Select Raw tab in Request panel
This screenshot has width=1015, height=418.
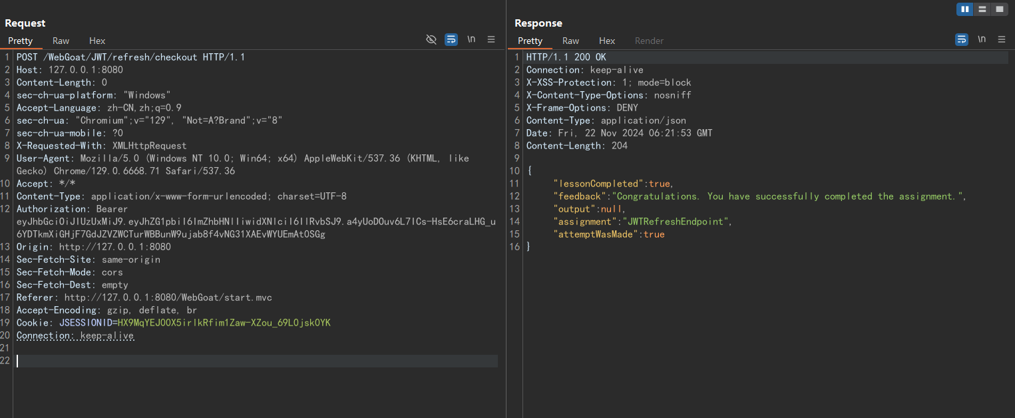click(x=61, y=41)
